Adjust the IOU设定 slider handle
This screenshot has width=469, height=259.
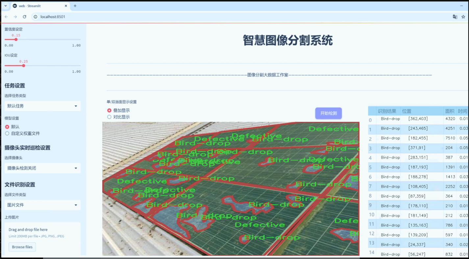(24, 66)
